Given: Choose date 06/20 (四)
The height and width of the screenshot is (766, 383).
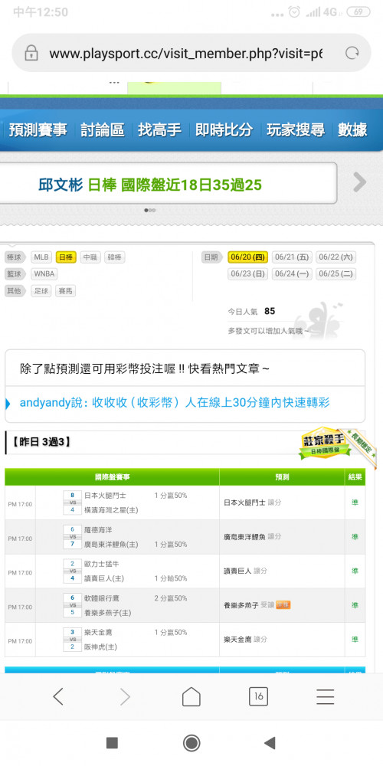Looking at the screenshot, I should (247, 257).
